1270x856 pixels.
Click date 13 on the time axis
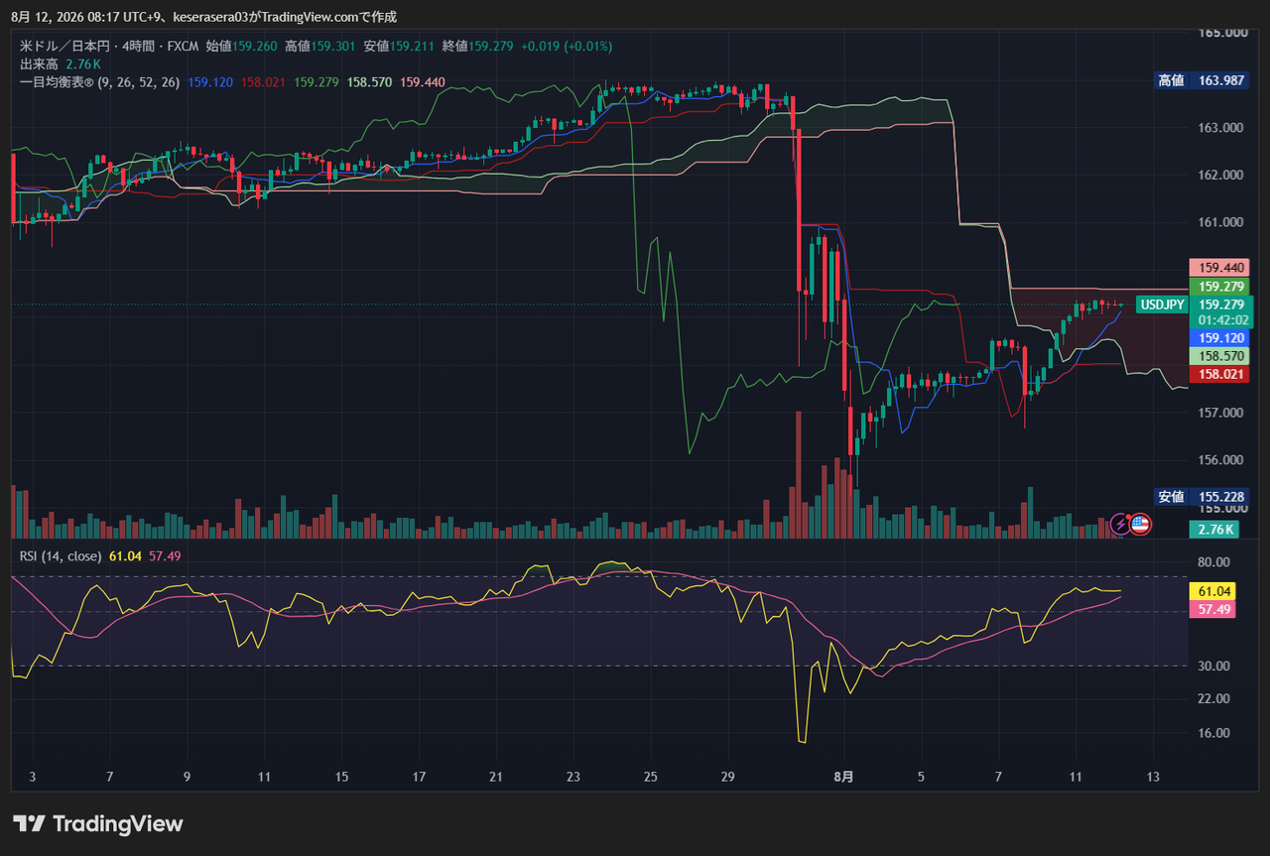pos(1153,777)
